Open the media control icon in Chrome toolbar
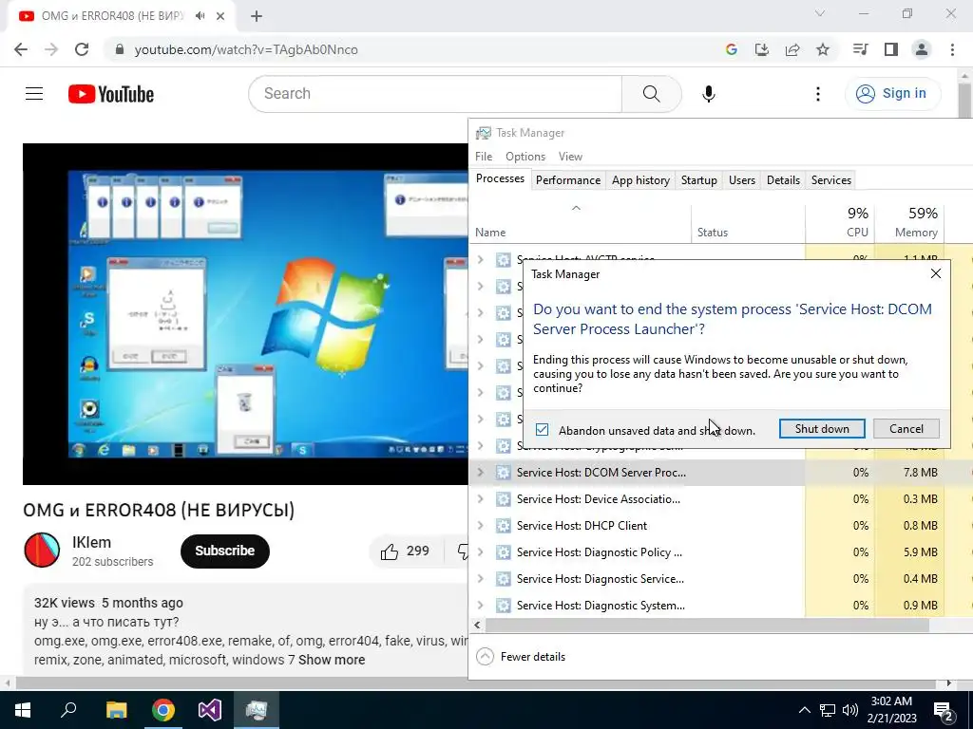Screen dimensions: 973x729 860,49
